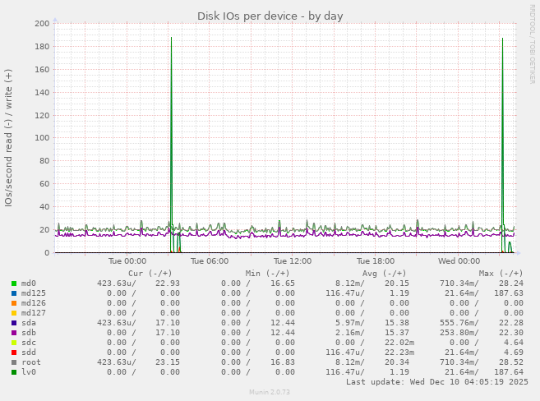This screenshot has height=401, width=540.
Task: Click the md0 green legend swatch
Action: coord(14,283)
